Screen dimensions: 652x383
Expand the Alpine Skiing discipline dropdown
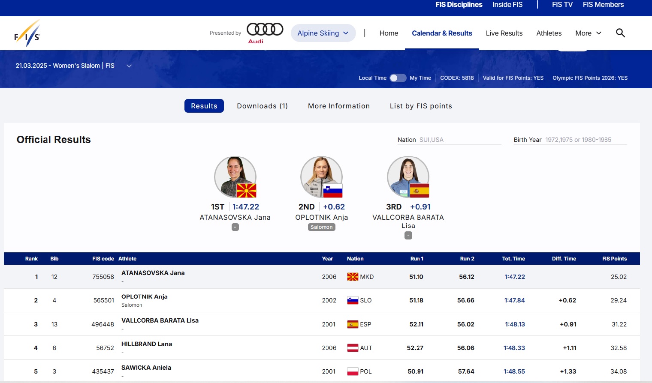(323, 33)
